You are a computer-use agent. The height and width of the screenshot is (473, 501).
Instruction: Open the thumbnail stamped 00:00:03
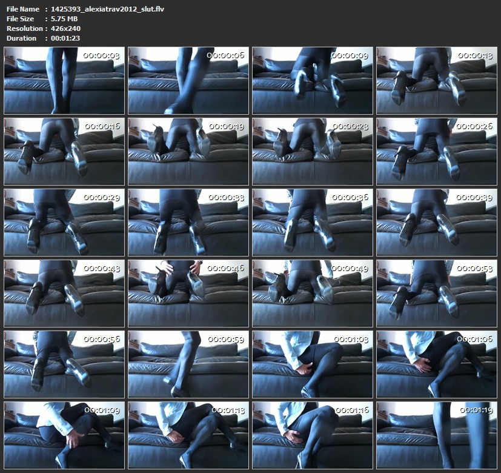click(64, 81)
